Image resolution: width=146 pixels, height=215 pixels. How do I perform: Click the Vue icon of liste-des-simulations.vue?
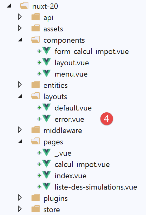point(46,186)
